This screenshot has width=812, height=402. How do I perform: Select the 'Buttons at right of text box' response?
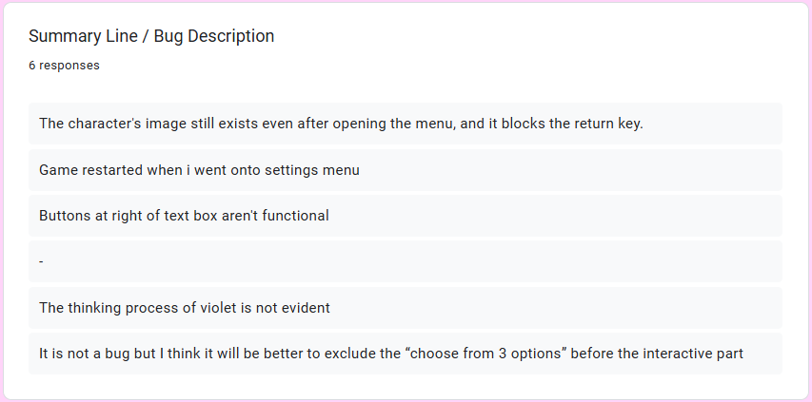click(406, 216)
